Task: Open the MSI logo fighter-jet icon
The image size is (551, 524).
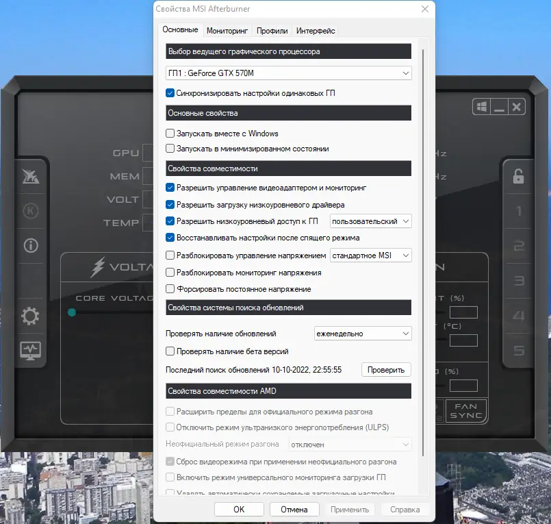Action: pos(31,176)
